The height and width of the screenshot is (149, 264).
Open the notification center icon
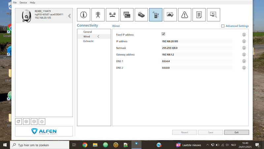(257, 145)
